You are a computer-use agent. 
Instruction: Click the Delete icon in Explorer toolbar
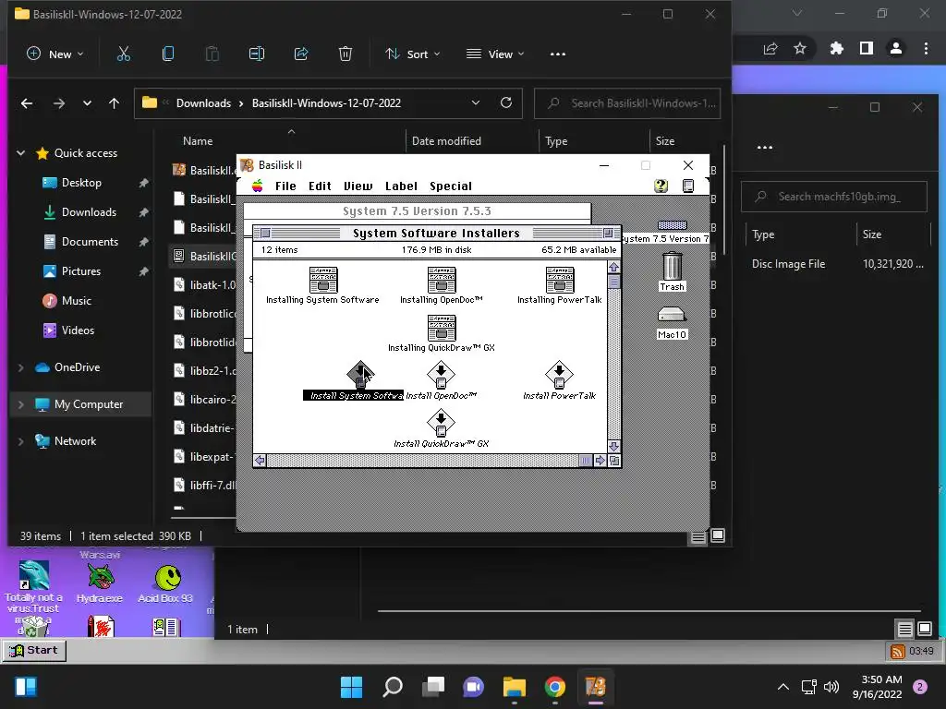point(346,54)
